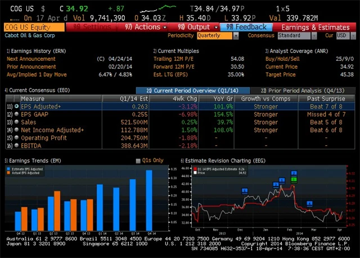Image resolution: width=360 pixels, height=258 pixels.
Task: Select the Sales measure radio button
Action: pos(16,122)
